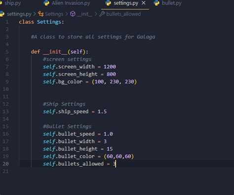Click Python icon on settings.py tab
Image resolution: width=234 pixels, height=195 pixels.
pyautogui.click(x=109, y=3)
